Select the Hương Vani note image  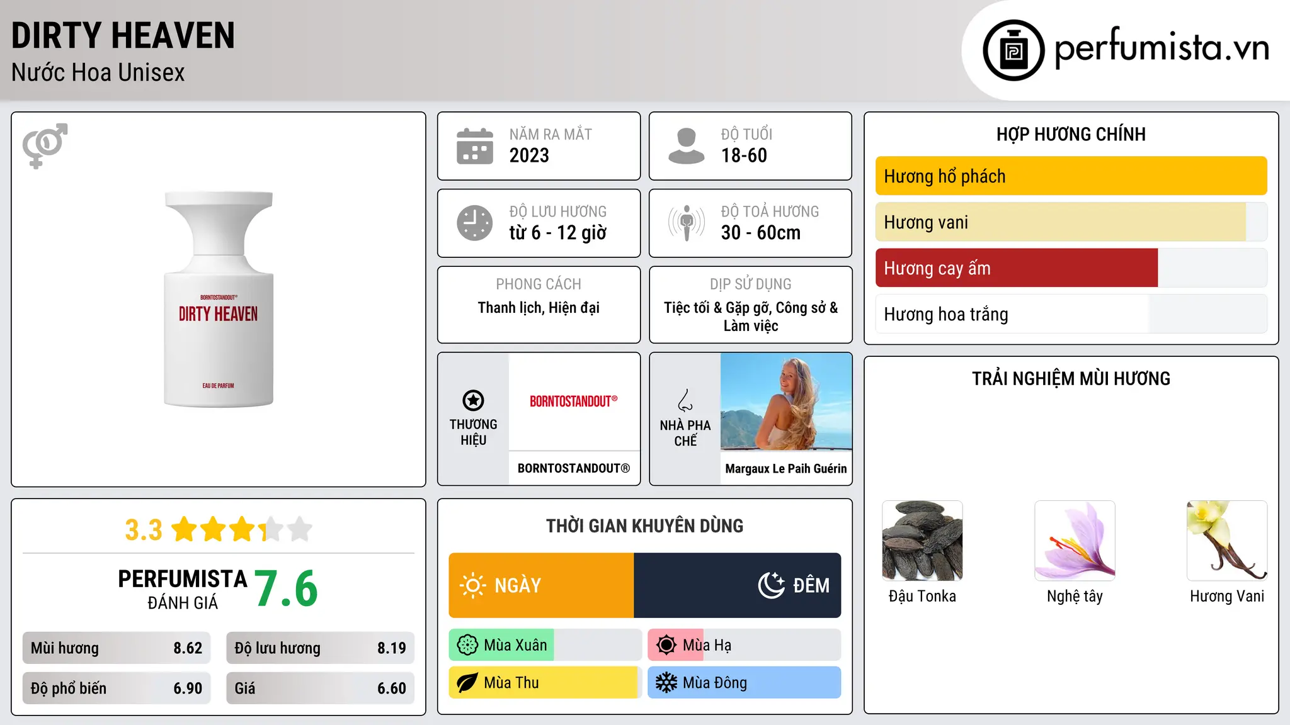click(x=1227, y=541)
